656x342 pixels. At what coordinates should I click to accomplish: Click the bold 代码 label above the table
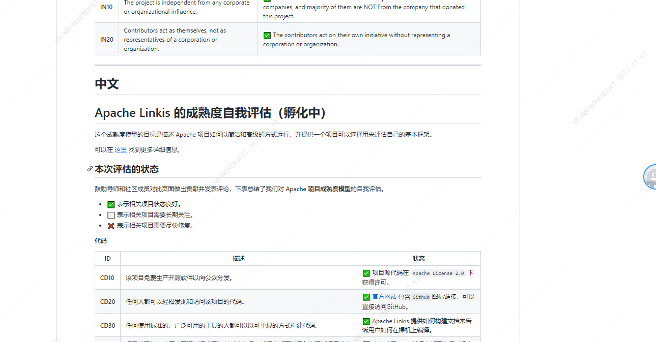point(101,241)
